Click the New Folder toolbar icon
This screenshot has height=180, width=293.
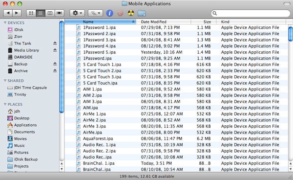(142, 13)
